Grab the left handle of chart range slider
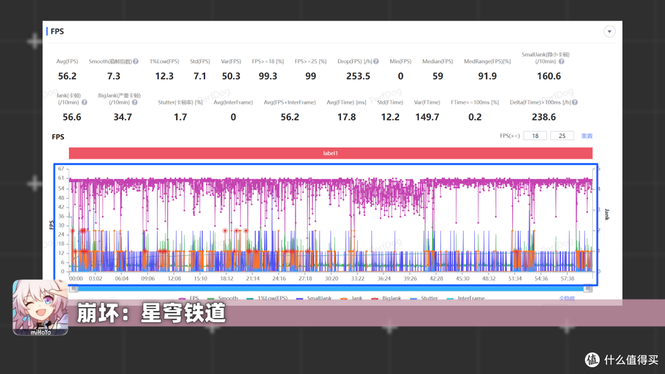Screen dimensions: 665x374 [74, 288]
